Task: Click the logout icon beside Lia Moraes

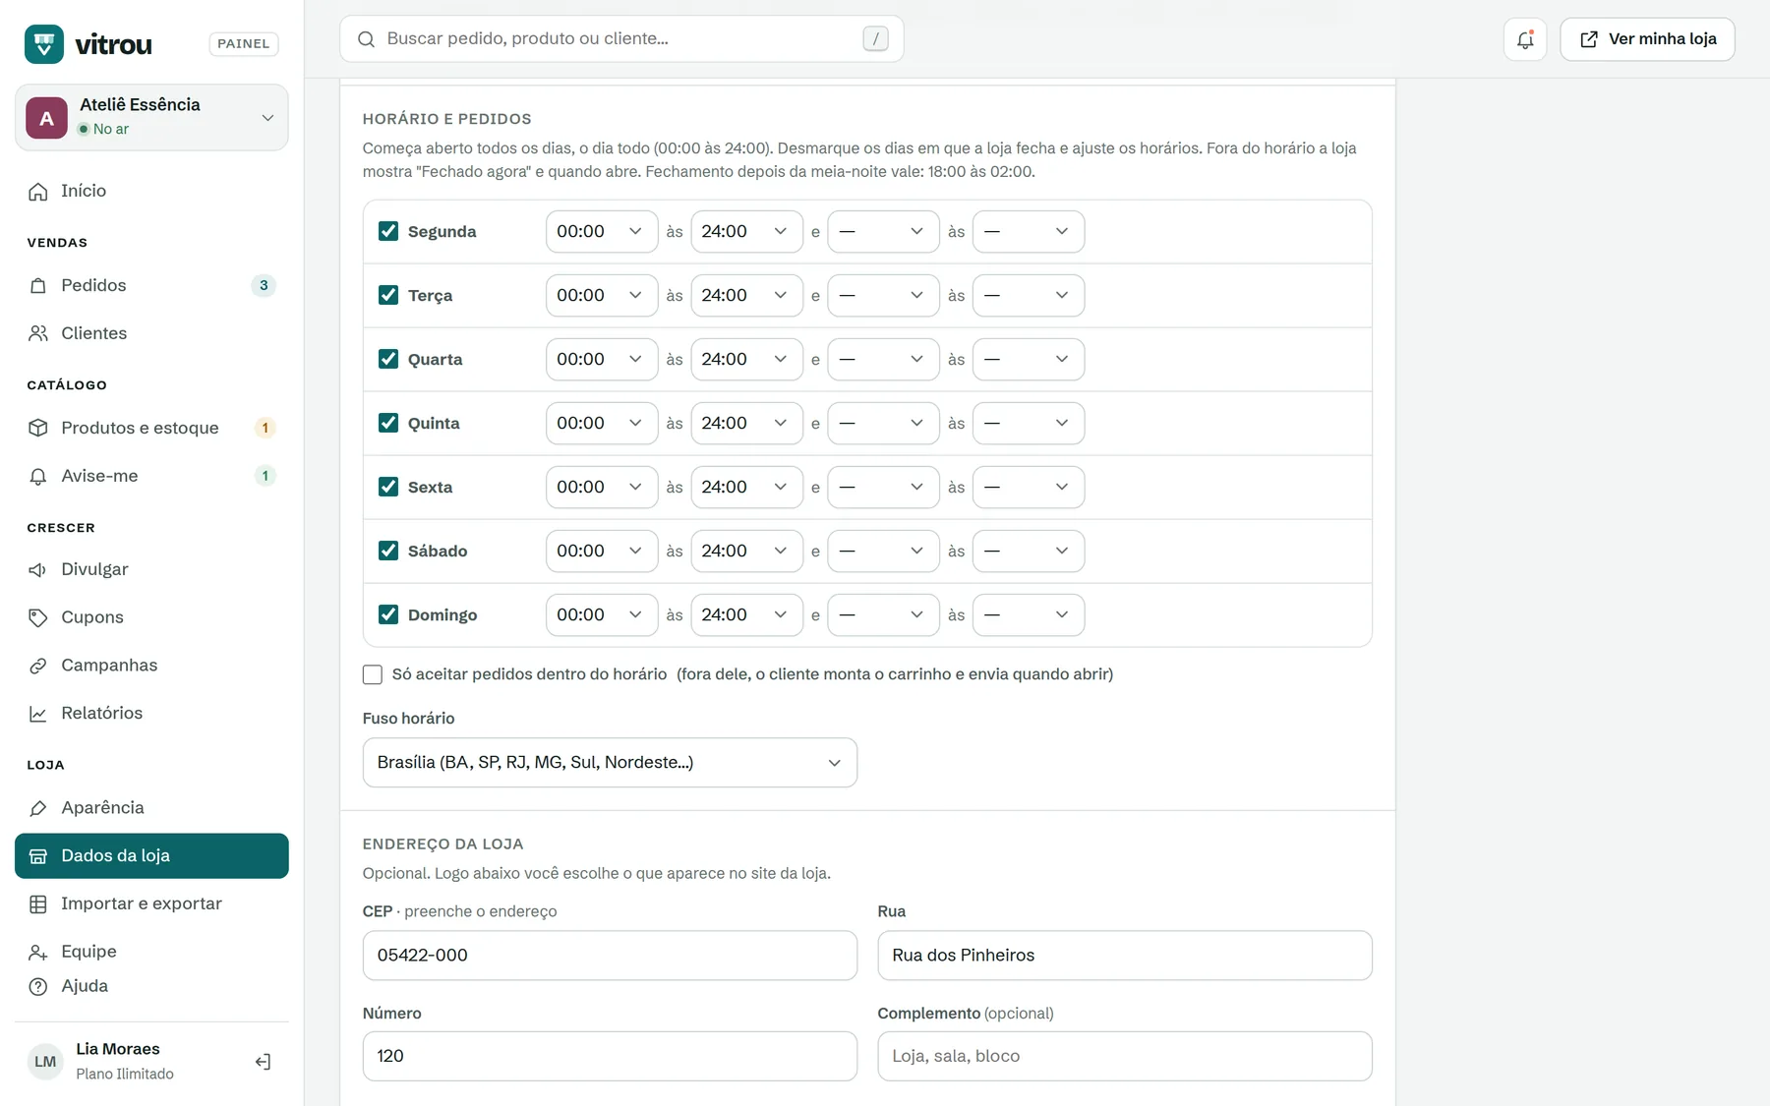Action: [x=263, y=1062]
